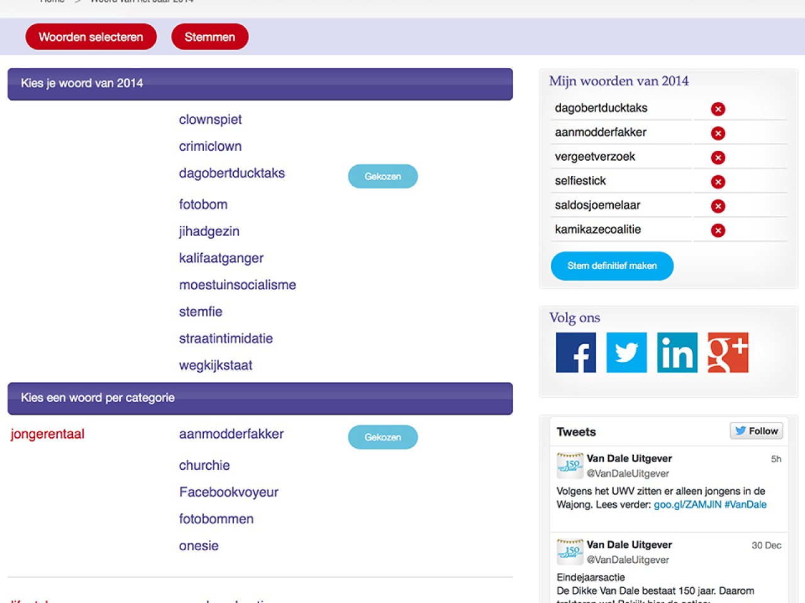This screenshot has width=805, height=603.
Task: Open the LinkedIn icon under Volg ons
Action: click(x=677, y=353)
